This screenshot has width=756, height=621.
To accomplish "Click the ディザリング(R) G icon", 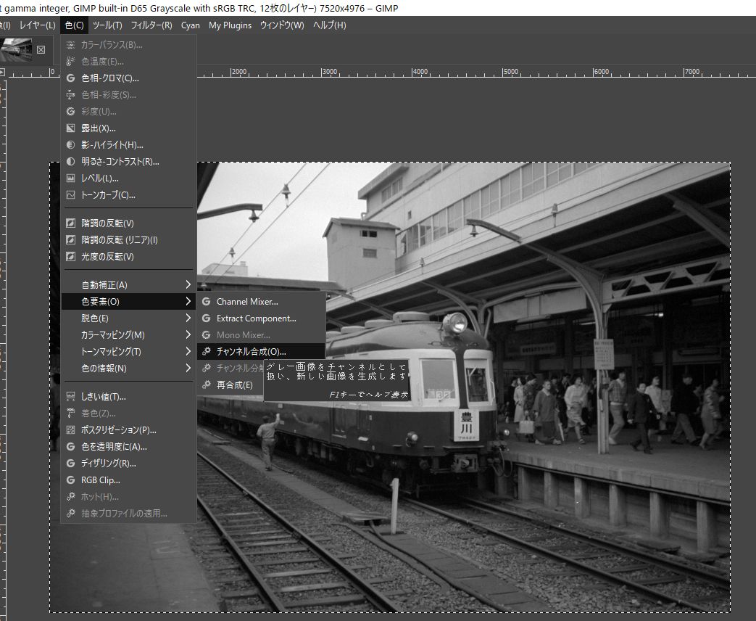I will pos(70,464).
